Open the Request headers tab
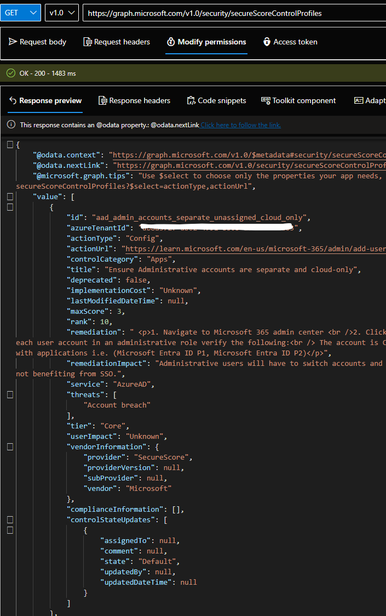Image resolution: width=386 pixels, height=616 pixels. [117, 42]
